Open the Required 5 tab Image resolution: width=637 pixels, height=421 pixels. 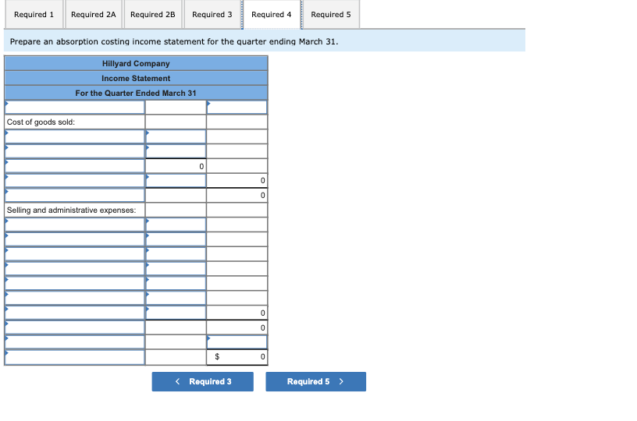pyautogui.click(x=331, y=15)
